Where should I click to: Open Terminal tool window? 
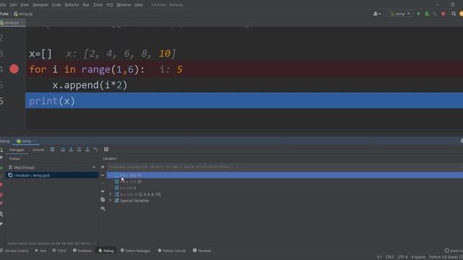202,251
